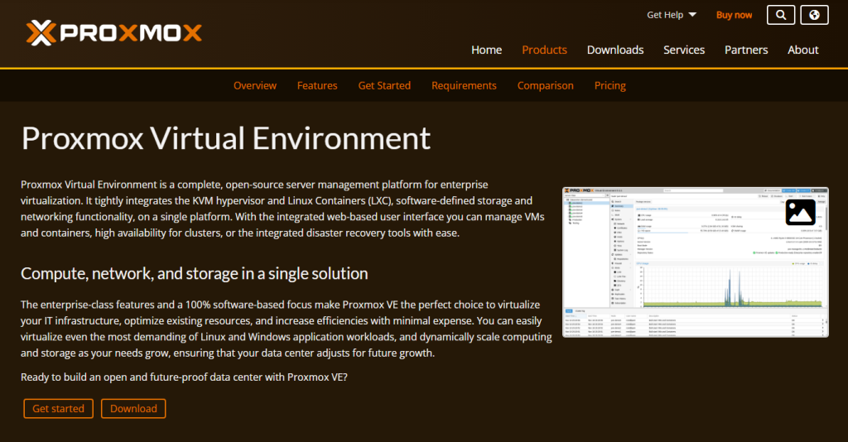
Task: Open the Downloads menu
Action: [615, 50]
